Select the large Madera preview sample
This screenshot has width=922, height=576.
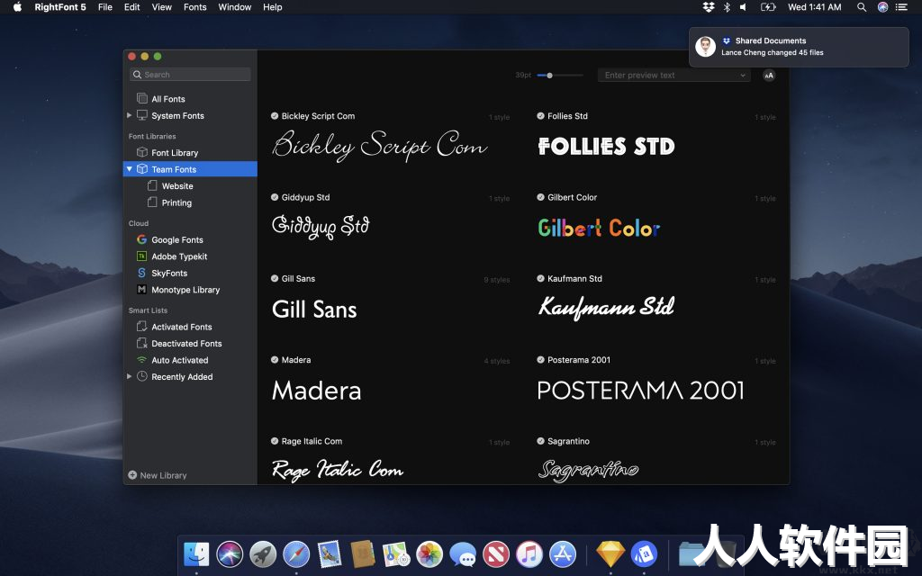point(316,391)
